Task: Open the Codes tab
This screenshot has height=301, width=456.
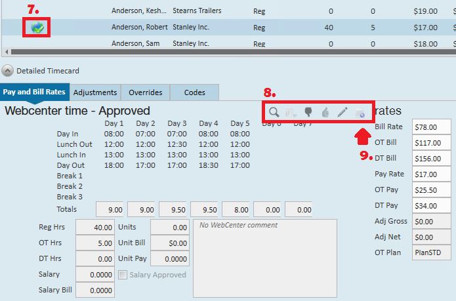Action: [195, 92]
